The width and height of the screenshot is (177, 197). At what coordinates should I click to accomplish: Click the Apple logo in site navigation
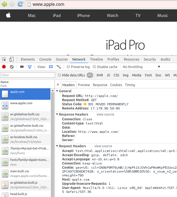click(8, 15)
